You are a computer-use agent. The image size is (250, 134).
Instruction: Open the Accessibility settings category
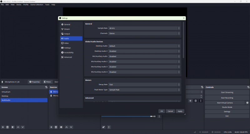tap(71, 52)
